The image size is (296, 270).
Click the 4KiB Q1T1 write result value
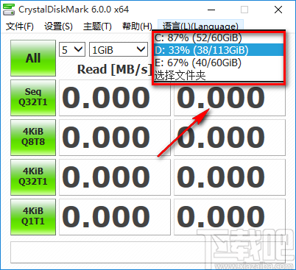[230, 217]
